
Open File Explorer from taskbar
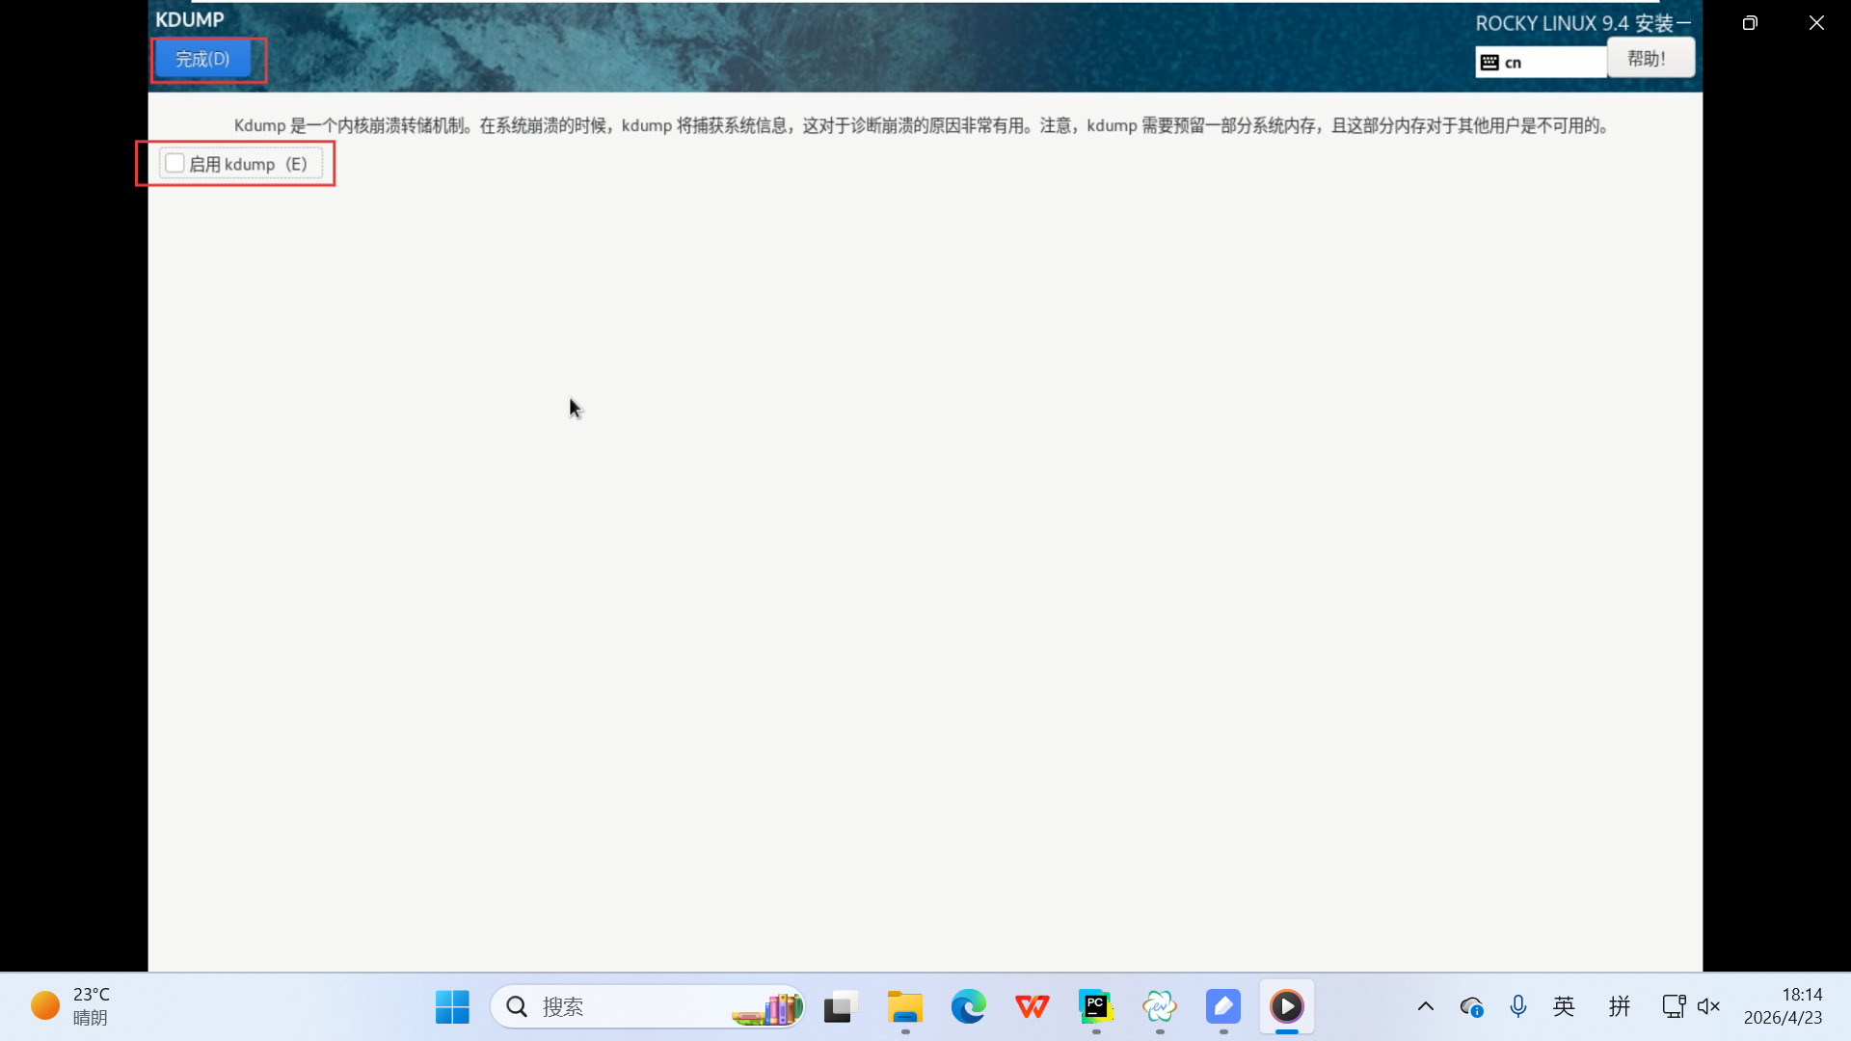(904, 1007)
